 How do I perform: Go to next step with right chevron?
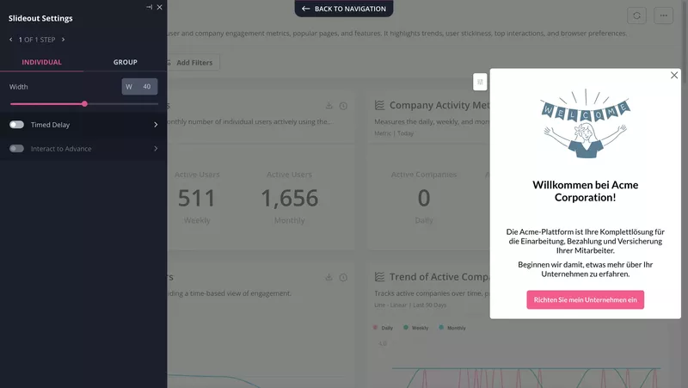pyautogui.click(x=63, y=40)
